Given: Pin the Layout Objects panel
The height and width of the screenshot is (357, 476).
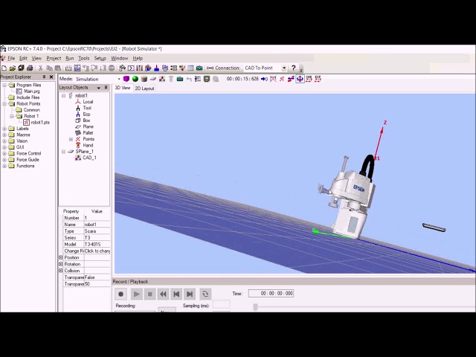Looking at the screenshot, I should 106,88.
